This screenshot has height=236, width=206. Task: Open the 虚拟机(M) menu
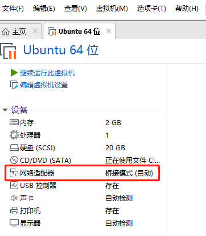[x=112, y=9]
